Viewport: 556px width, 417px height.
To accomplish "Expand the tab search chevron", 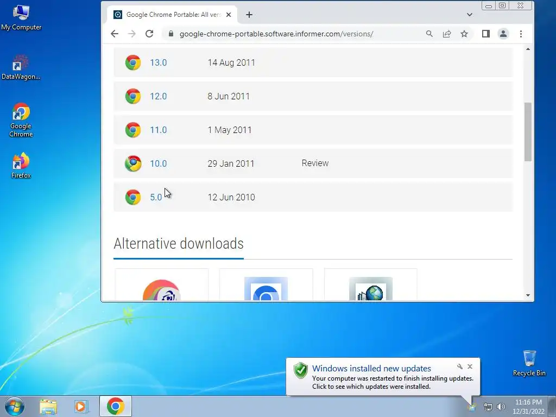I will tap(470, 15).
